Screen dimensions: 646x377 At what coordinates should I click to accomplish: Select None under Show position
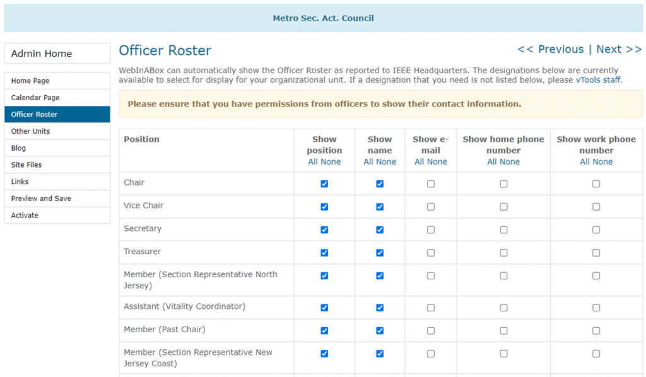pyautogui.click(x=331, y=162)
